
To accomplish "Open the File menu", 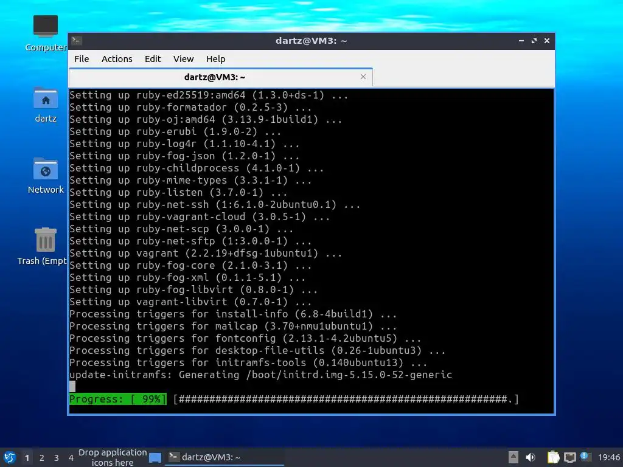I will 82,59.
